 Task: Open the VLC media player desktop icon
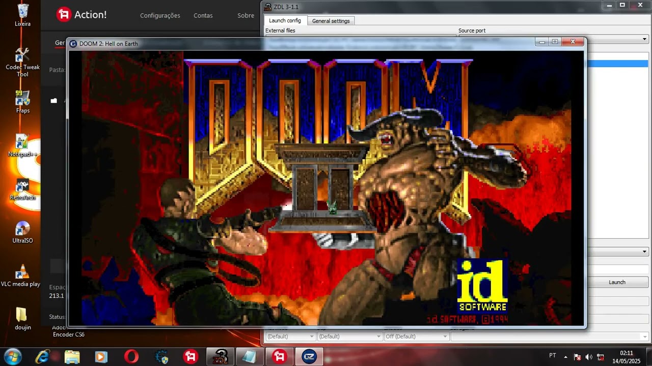tap(20, 276)
